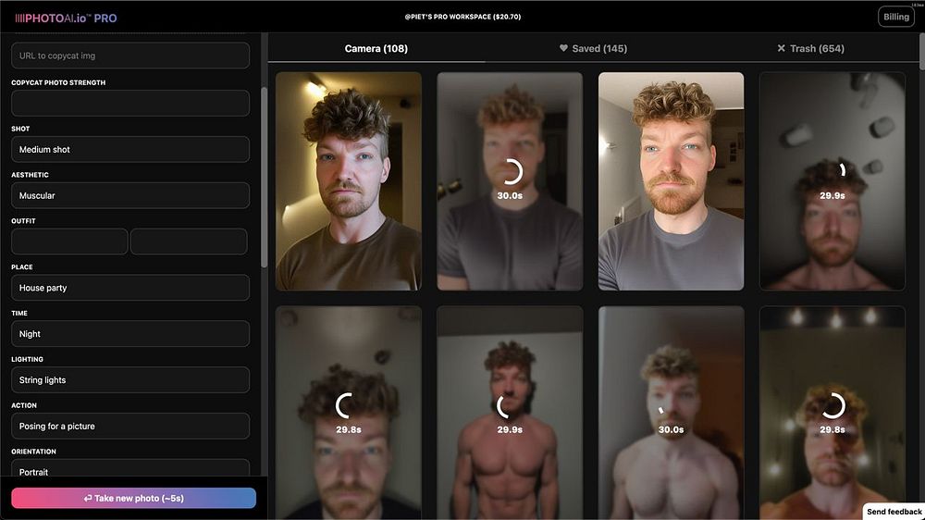Viewport: 925px width, 520px height.
Task: Click the bottom-row third photo loading at 30.0s
Action: coord(671,413)
